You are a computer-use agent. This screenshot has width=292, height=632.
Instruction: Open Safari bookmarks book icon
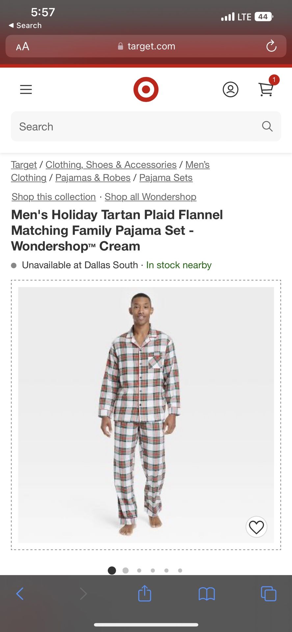207,594
